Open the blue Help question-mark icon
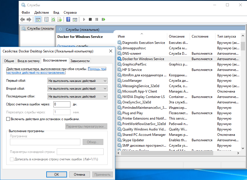The image size is (247, 180). click(68, 19)
